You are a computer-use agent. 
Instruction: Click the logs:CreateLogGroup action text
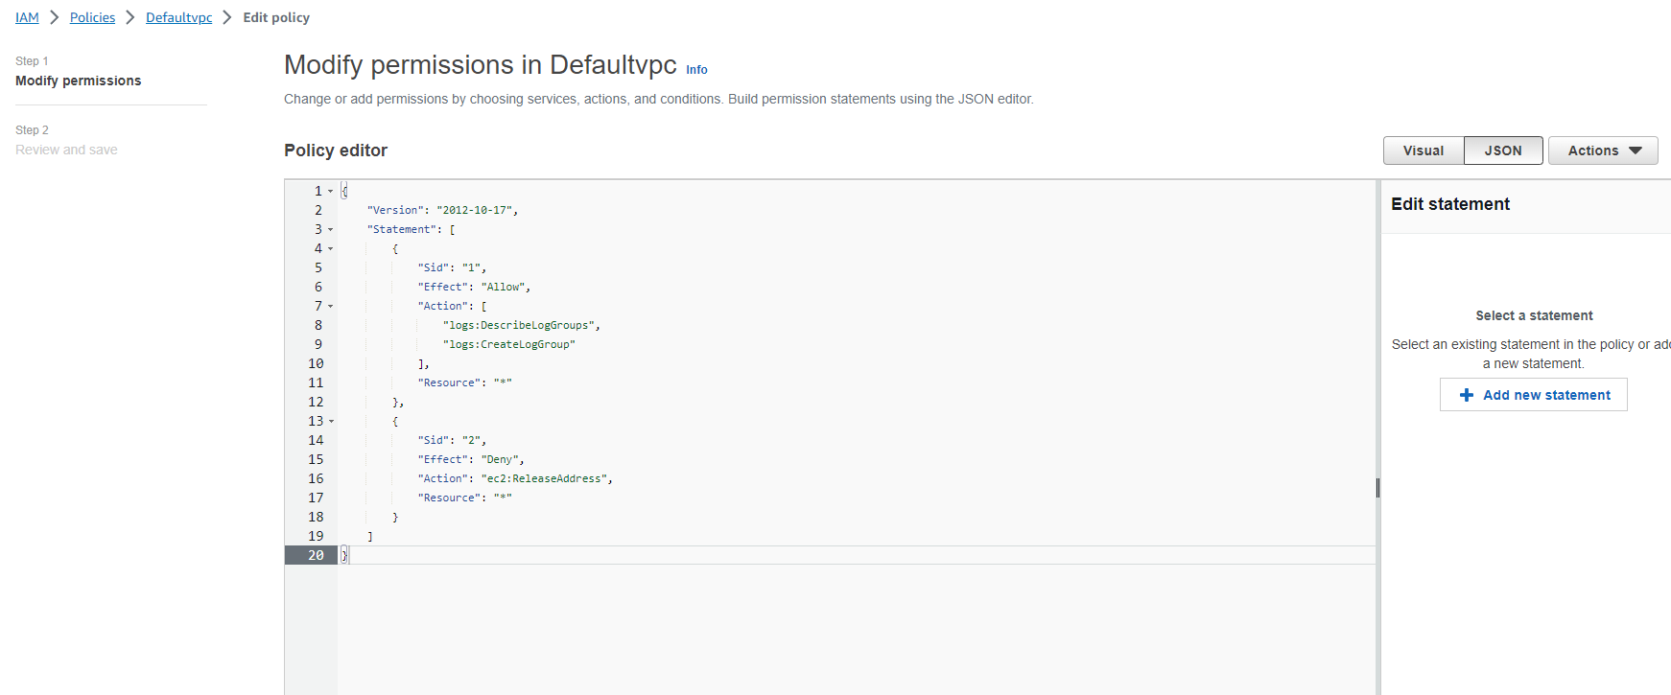tap(508, 344)
